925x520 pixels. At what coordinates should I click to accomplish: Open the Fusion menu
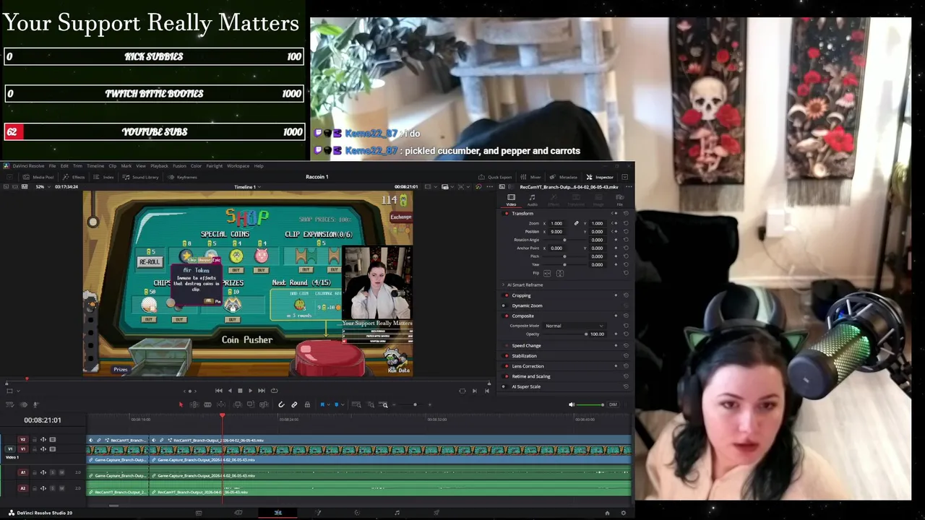[x=179, y=166]
